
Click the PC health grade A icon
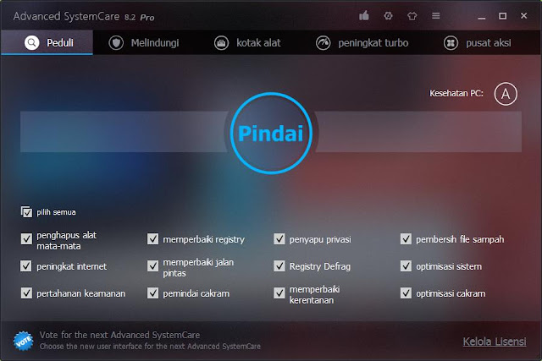506,94
